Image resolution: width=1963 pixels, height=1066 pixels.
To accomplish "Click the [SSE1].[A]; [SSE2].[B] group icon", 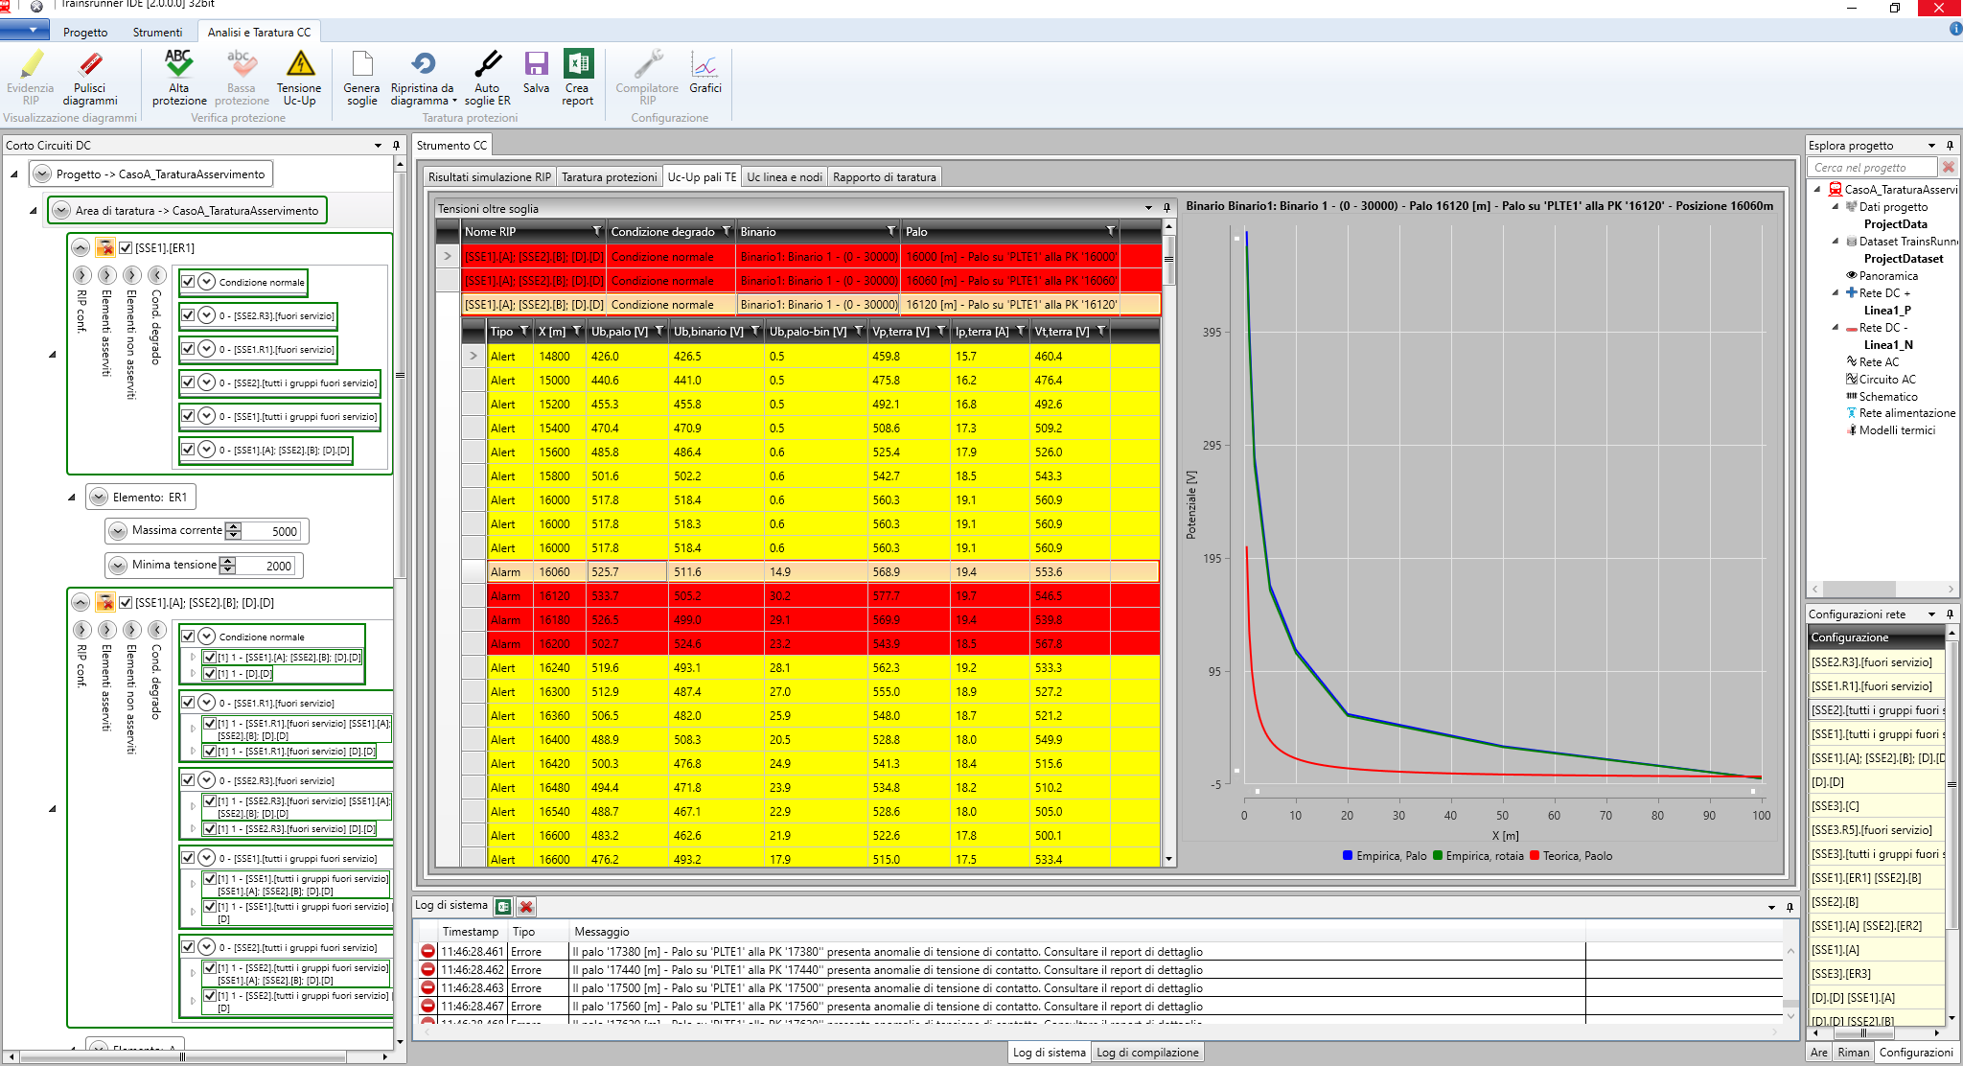I will [x=105, y=602].
